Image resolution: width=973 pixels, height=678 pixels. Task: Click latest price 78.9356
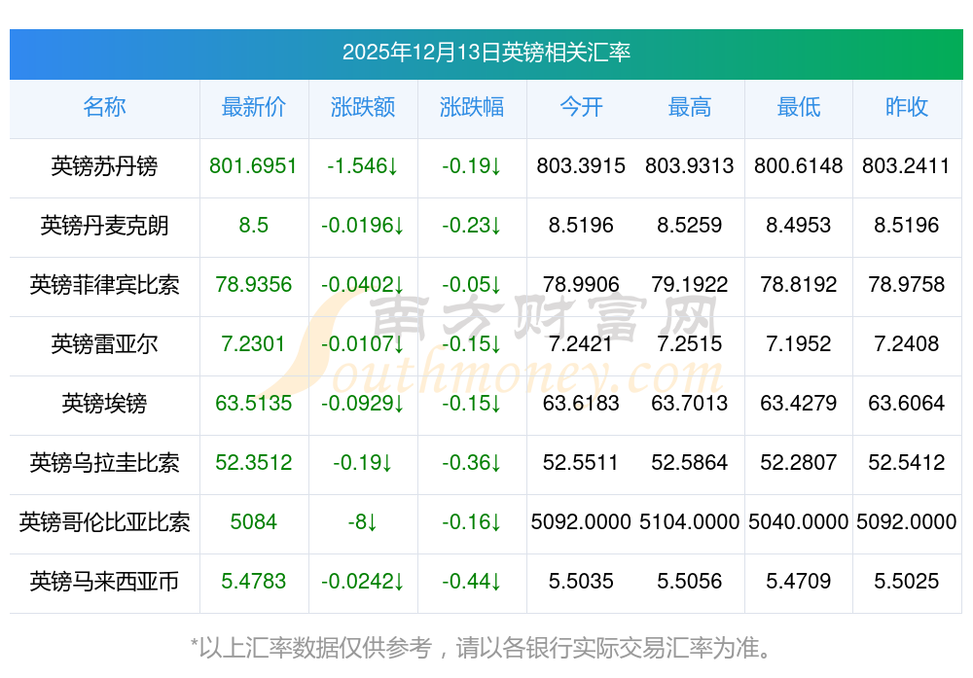pos(253,285)
